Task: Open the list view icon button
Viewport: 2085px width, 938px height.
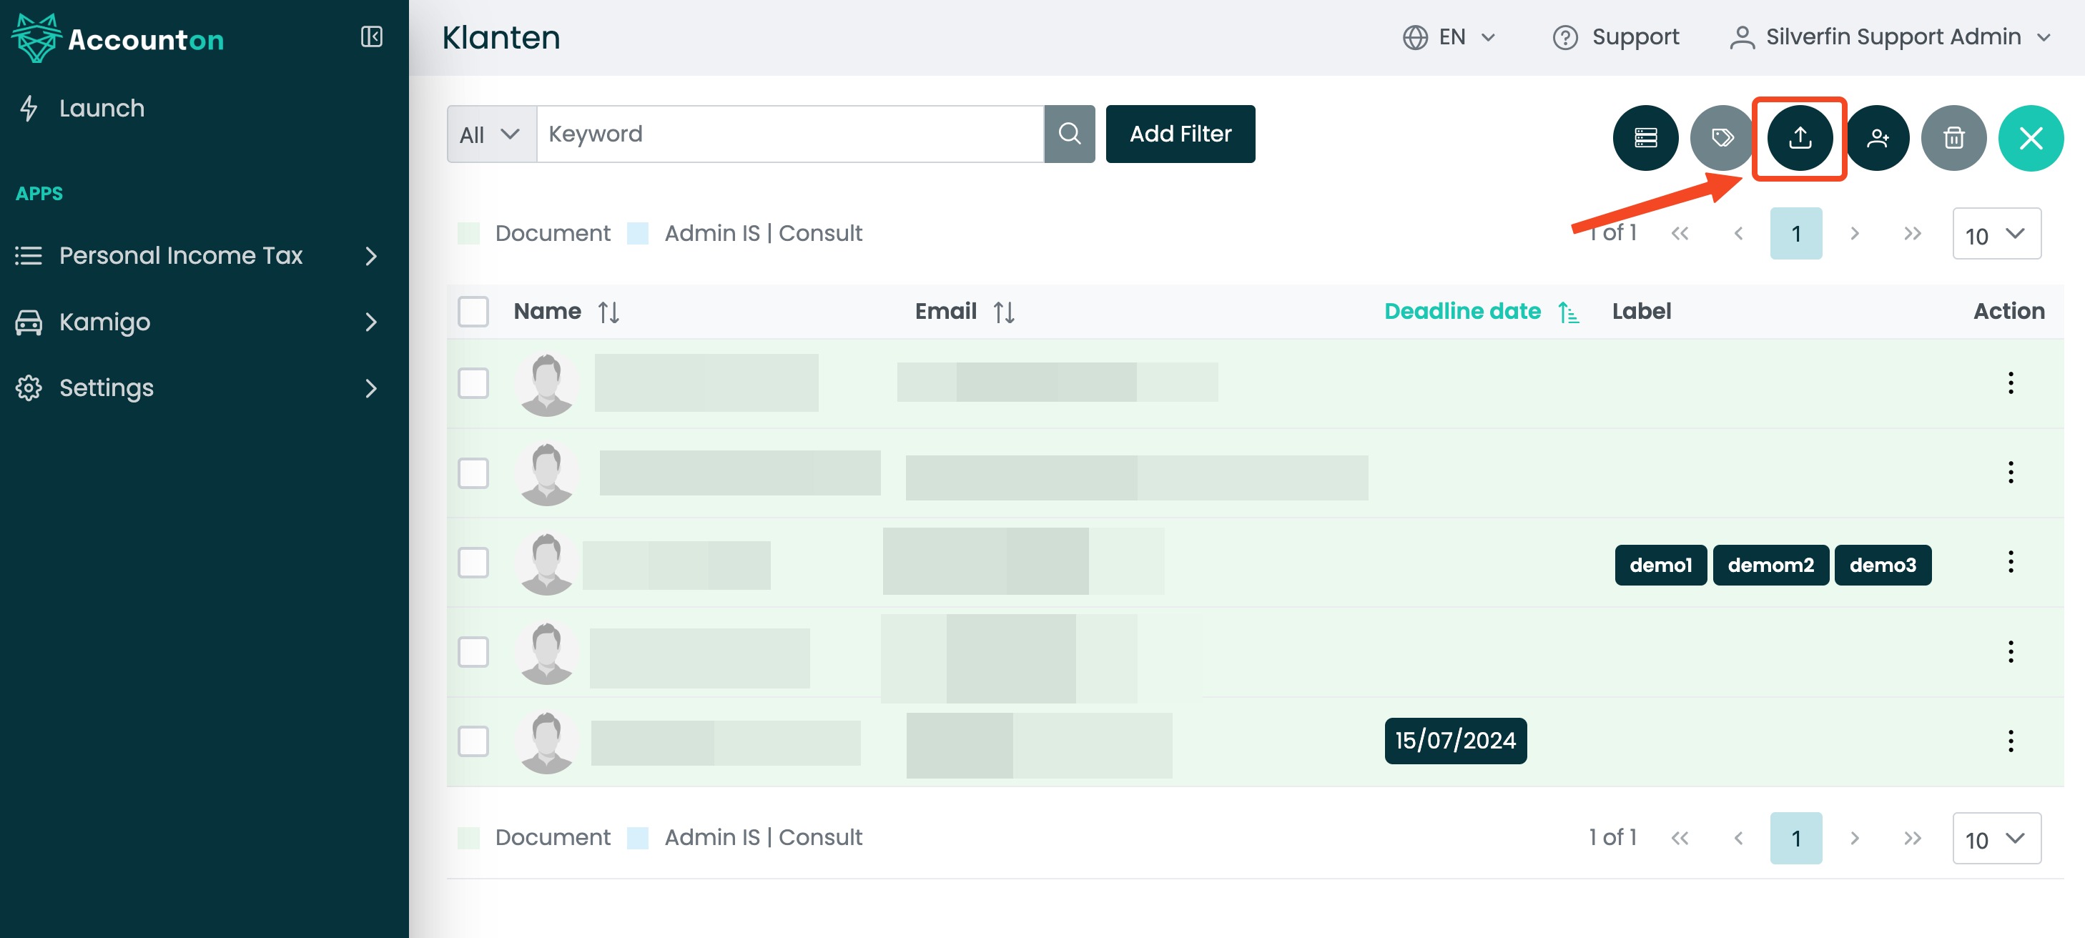Action: 1645,139
